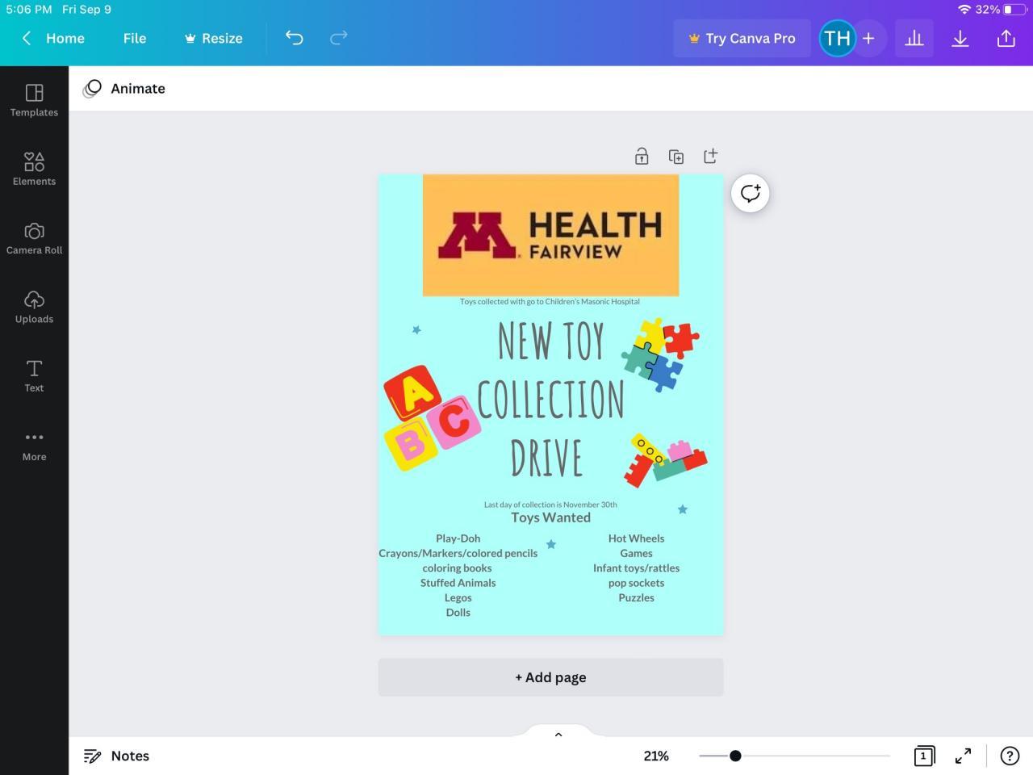Click the Add page button

point(551,677)
